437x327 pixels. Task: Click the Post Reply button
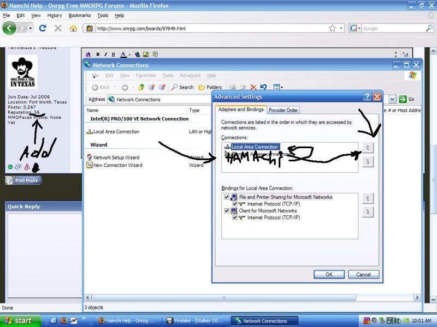coord(23,180)
